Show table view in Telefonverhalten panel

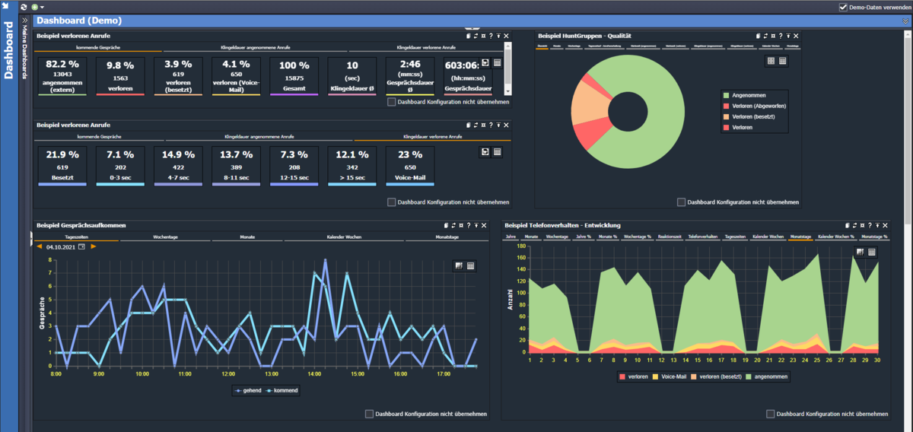click(x=872, y=252)
